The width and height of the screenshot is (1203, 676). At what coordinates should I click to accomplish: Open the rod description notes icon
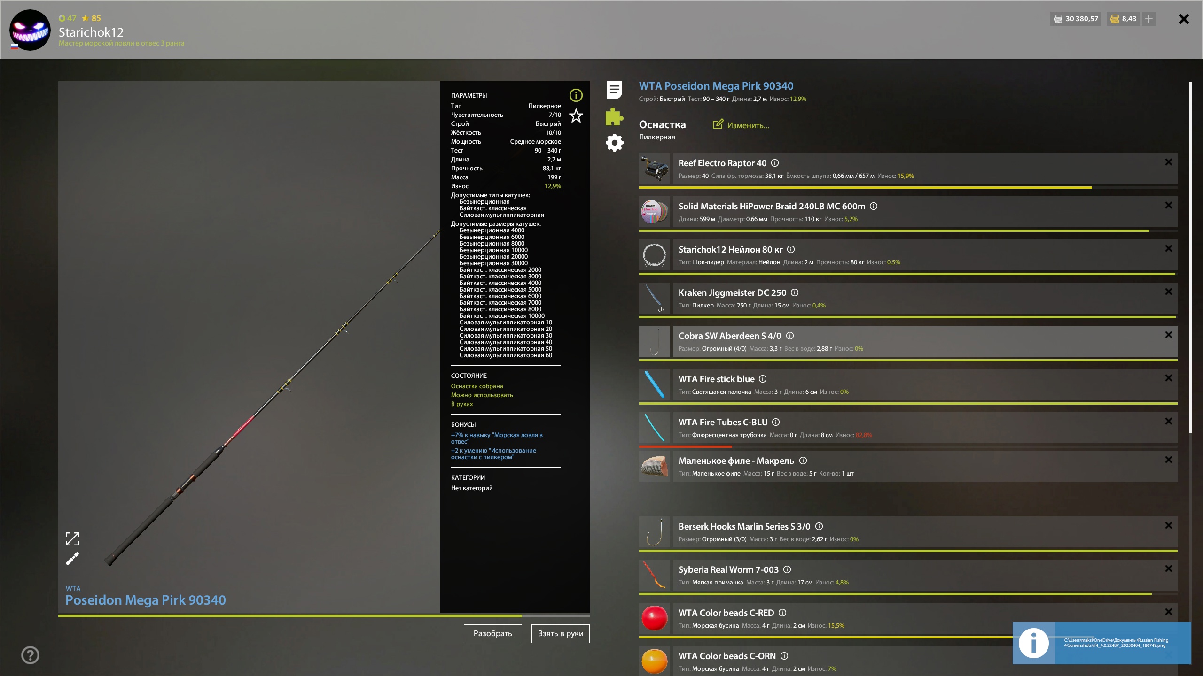pos(614,90)
